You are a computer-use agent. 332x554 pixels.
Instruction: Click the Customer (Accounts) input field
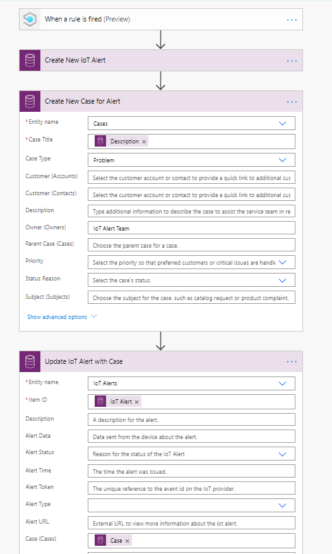191,178
